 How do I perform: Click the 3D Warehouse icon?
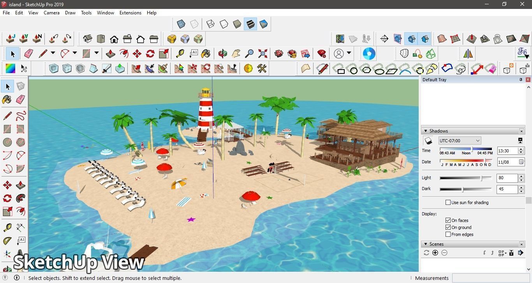[x=279, y=53]
